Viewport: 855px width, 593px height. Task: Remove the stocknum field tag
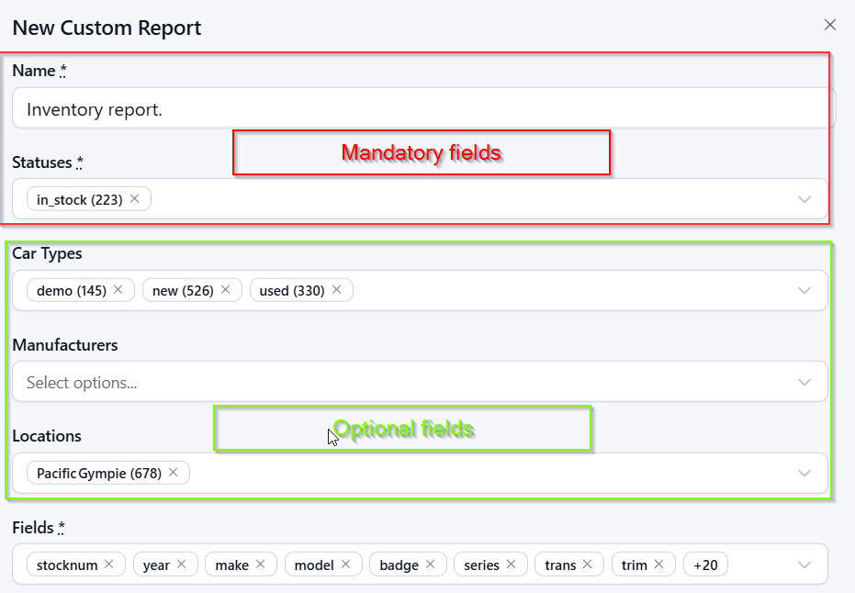(109, 565)
